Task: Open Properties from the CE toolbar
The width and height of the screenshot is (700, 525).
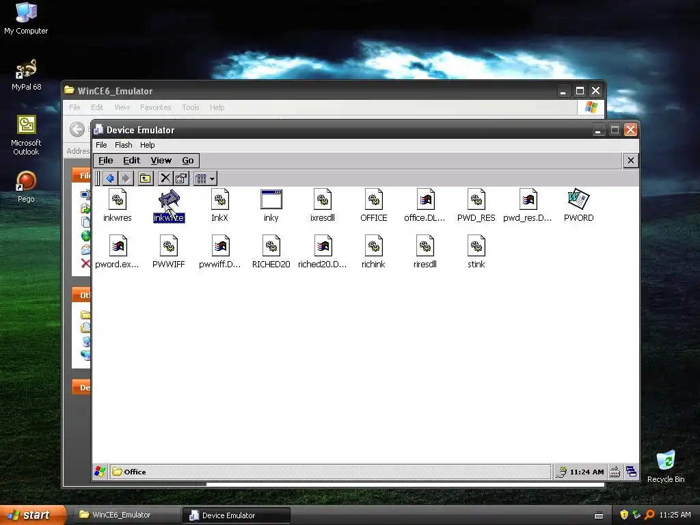Action: tap(181, 178)
